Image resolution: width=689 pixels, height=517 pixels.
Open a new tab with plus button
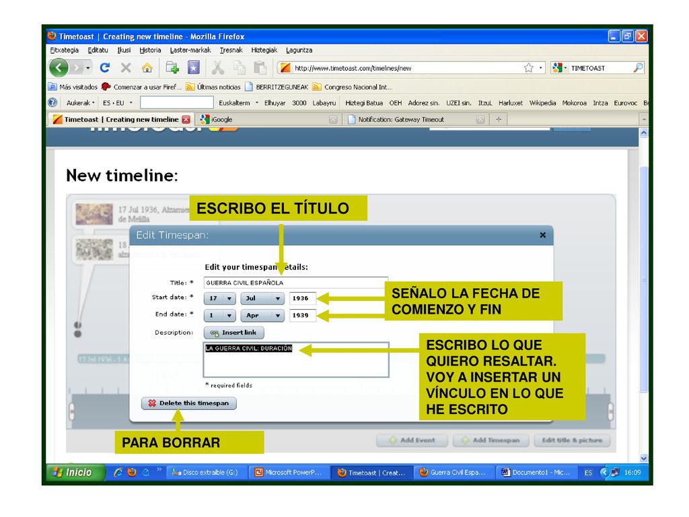click(x=499, y=119)
